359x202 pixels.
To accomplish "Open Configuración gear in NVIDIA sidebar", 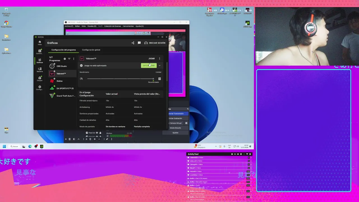I will click(x=40, y=88).
